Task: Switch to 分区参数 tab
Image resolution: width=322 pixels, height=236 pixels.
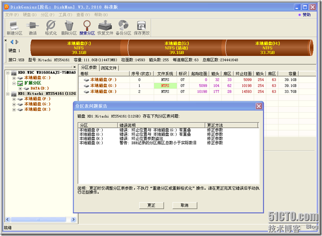Action: [x=89, y=67]
